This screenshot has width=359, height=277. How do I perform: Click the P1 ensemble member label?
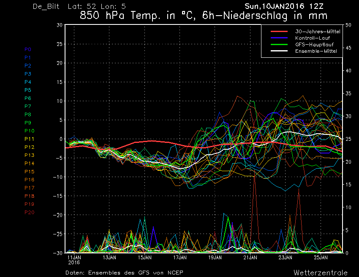pyautogui.click(x=27, y=58)
